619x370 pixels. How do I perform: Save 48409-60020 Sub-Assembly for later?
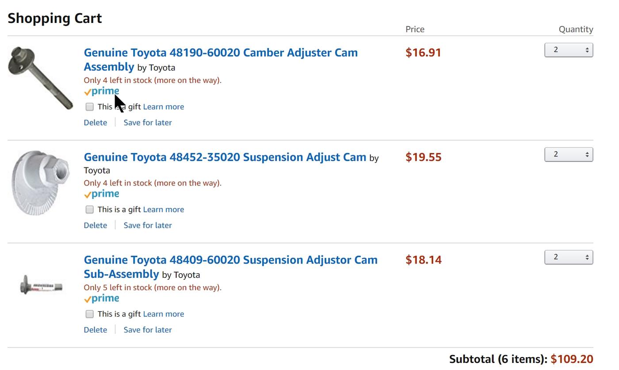148,330
